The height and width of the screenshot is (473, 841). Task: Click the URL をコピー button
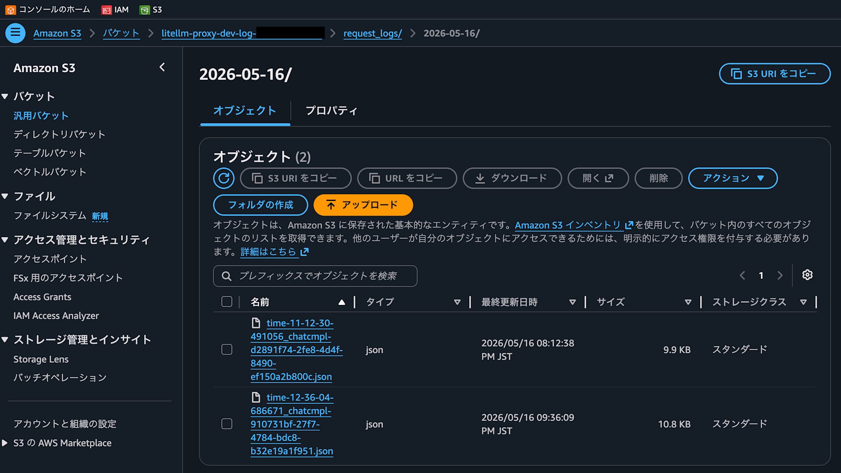tap(407, 178)
